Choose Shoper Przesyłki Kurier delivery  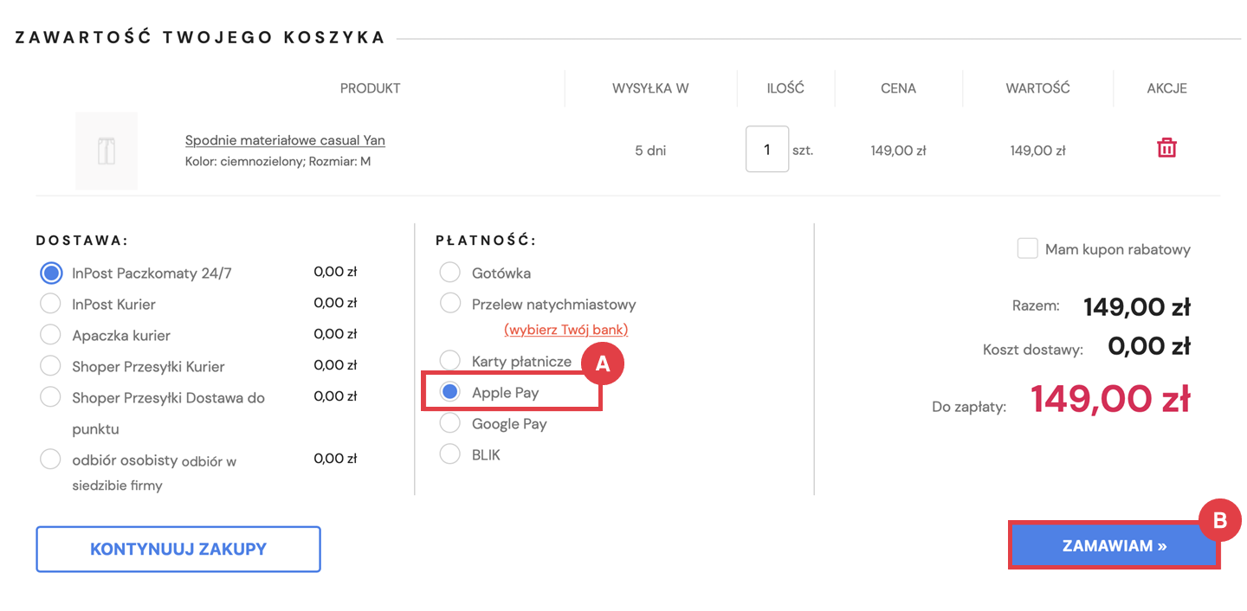(51, 366)
